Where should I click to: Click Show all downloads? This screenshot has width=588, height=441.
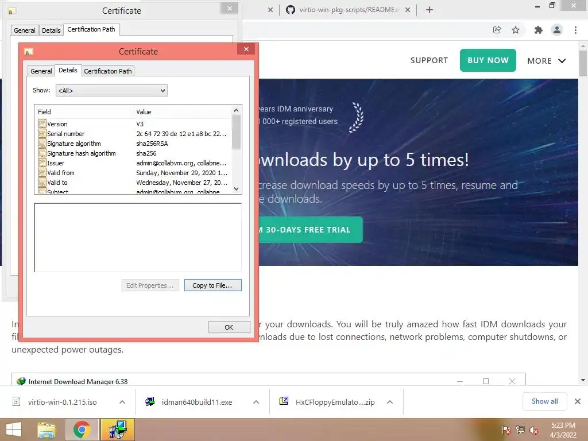pos(544,401)
